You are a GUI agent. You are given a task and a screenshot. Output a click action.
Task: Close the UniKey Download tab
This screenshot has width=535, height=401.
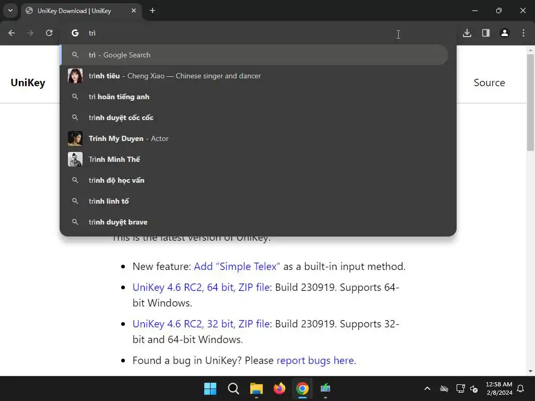click(134, 11)
